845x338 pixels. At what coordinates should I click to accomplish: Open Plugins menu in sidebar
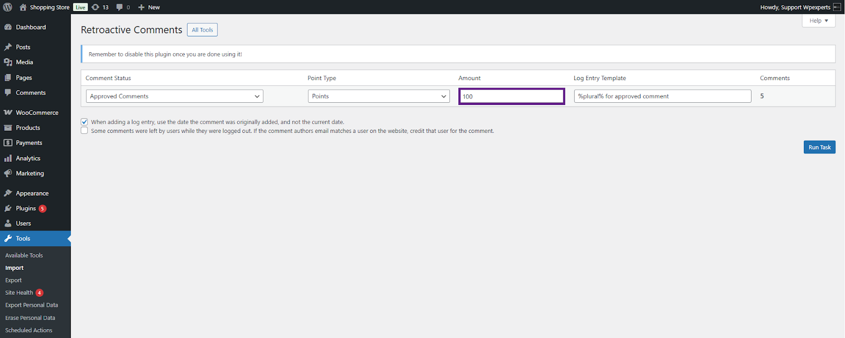(26, 208)
